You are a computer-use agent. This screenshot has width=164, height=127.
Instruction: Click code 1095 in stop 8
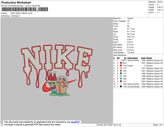(143, 79)
